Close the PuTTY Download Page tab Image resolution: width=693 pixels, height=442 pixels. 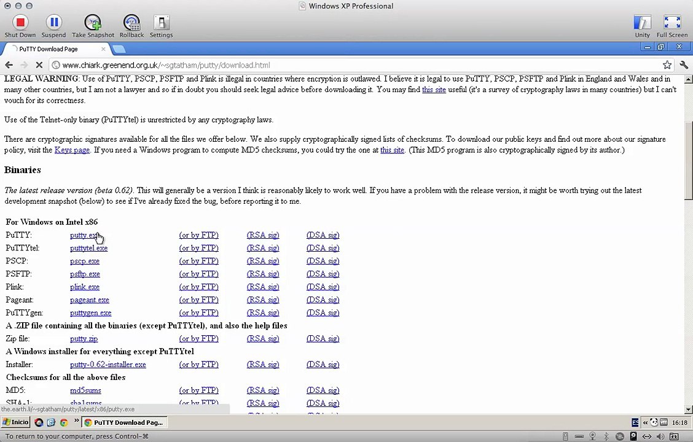coord(103,49)
